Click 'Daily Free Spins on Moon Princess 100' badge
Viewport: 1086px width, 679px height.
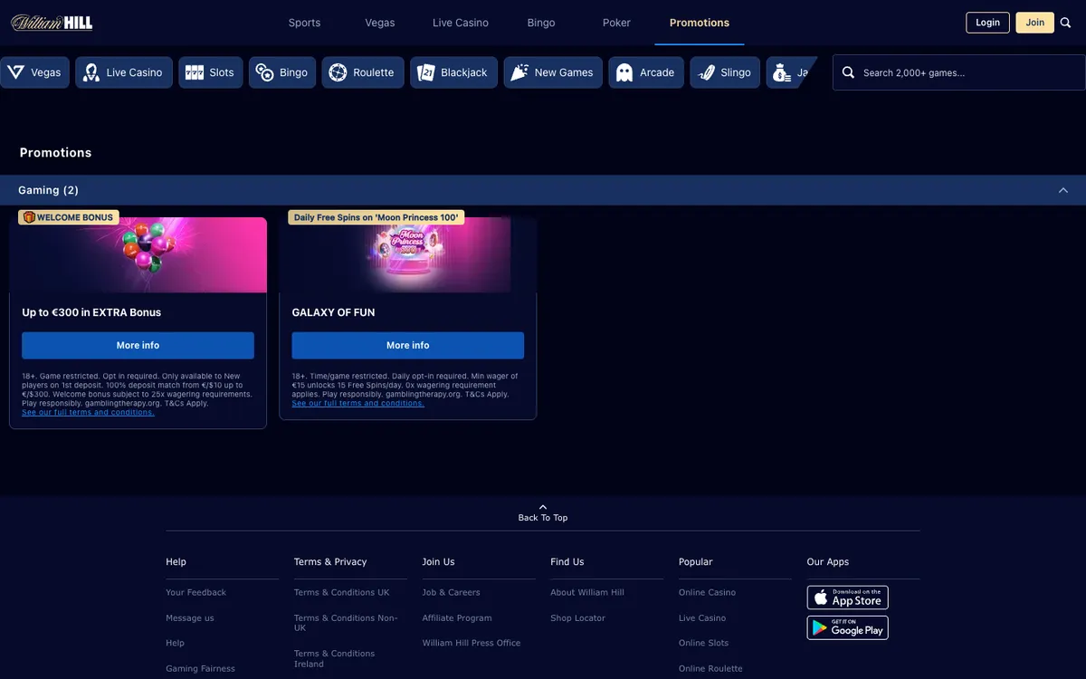coord(376,217)
